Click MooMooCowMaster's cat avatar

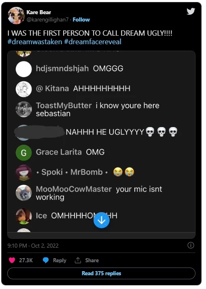(23, 193)
